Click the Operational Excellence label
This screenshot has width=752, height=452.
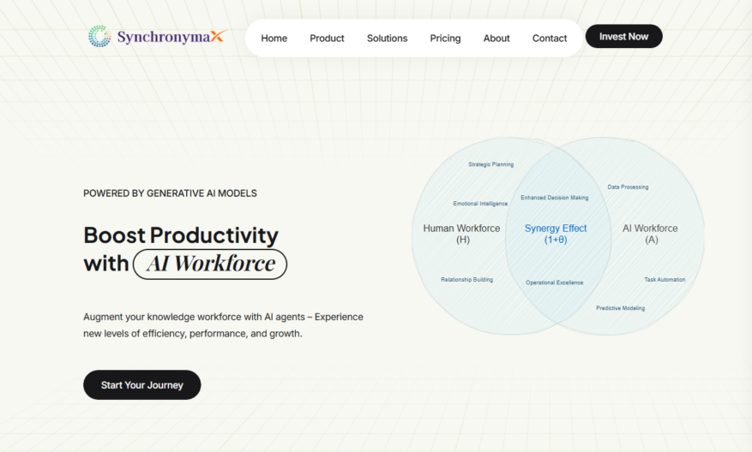(x=555, y=282)
